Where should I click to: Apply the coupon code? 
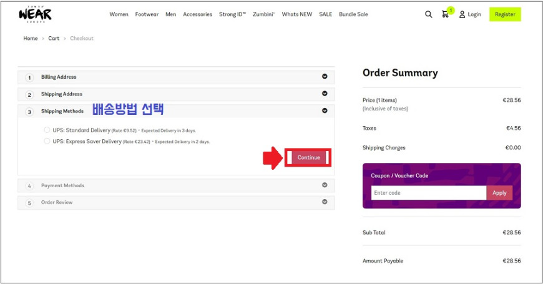point(499,193)
